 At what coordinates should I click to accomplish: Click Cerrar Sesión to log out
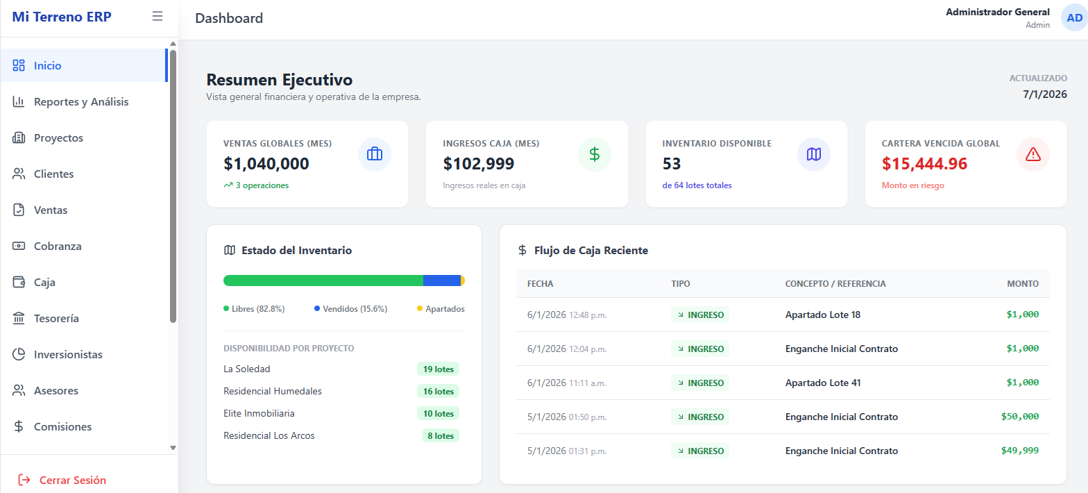pos(72,480)
